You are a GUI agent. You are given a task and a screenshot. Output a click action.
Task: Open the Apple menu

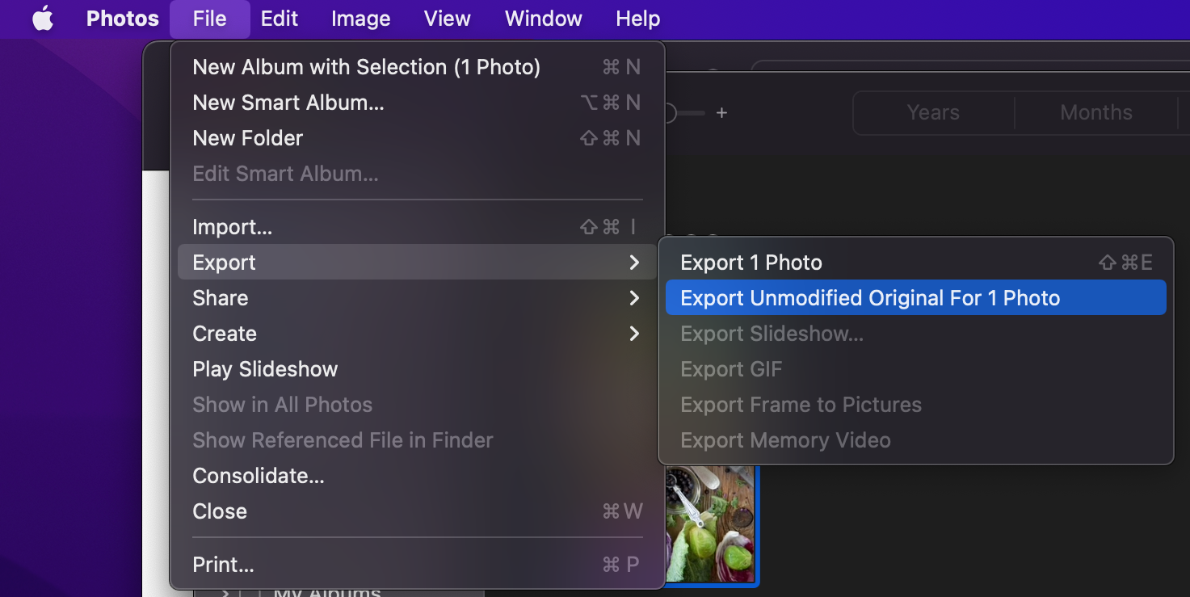click(x=43, y=19)
